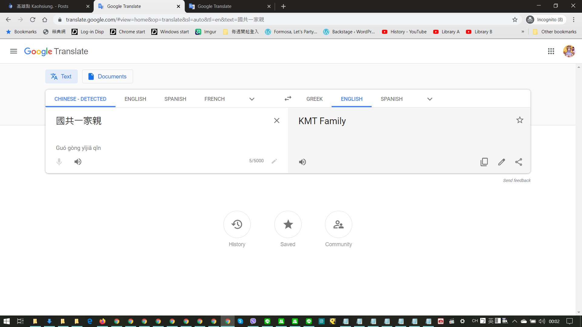Listen to the Chinese source text
The height and width of the screenshot is (327, 582).
pos(78,162)
